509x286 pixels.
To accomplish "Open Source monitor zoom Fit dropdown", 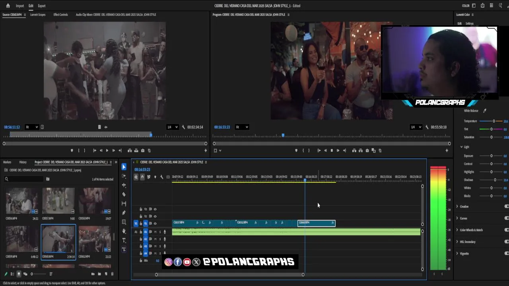I will (31, 127).
